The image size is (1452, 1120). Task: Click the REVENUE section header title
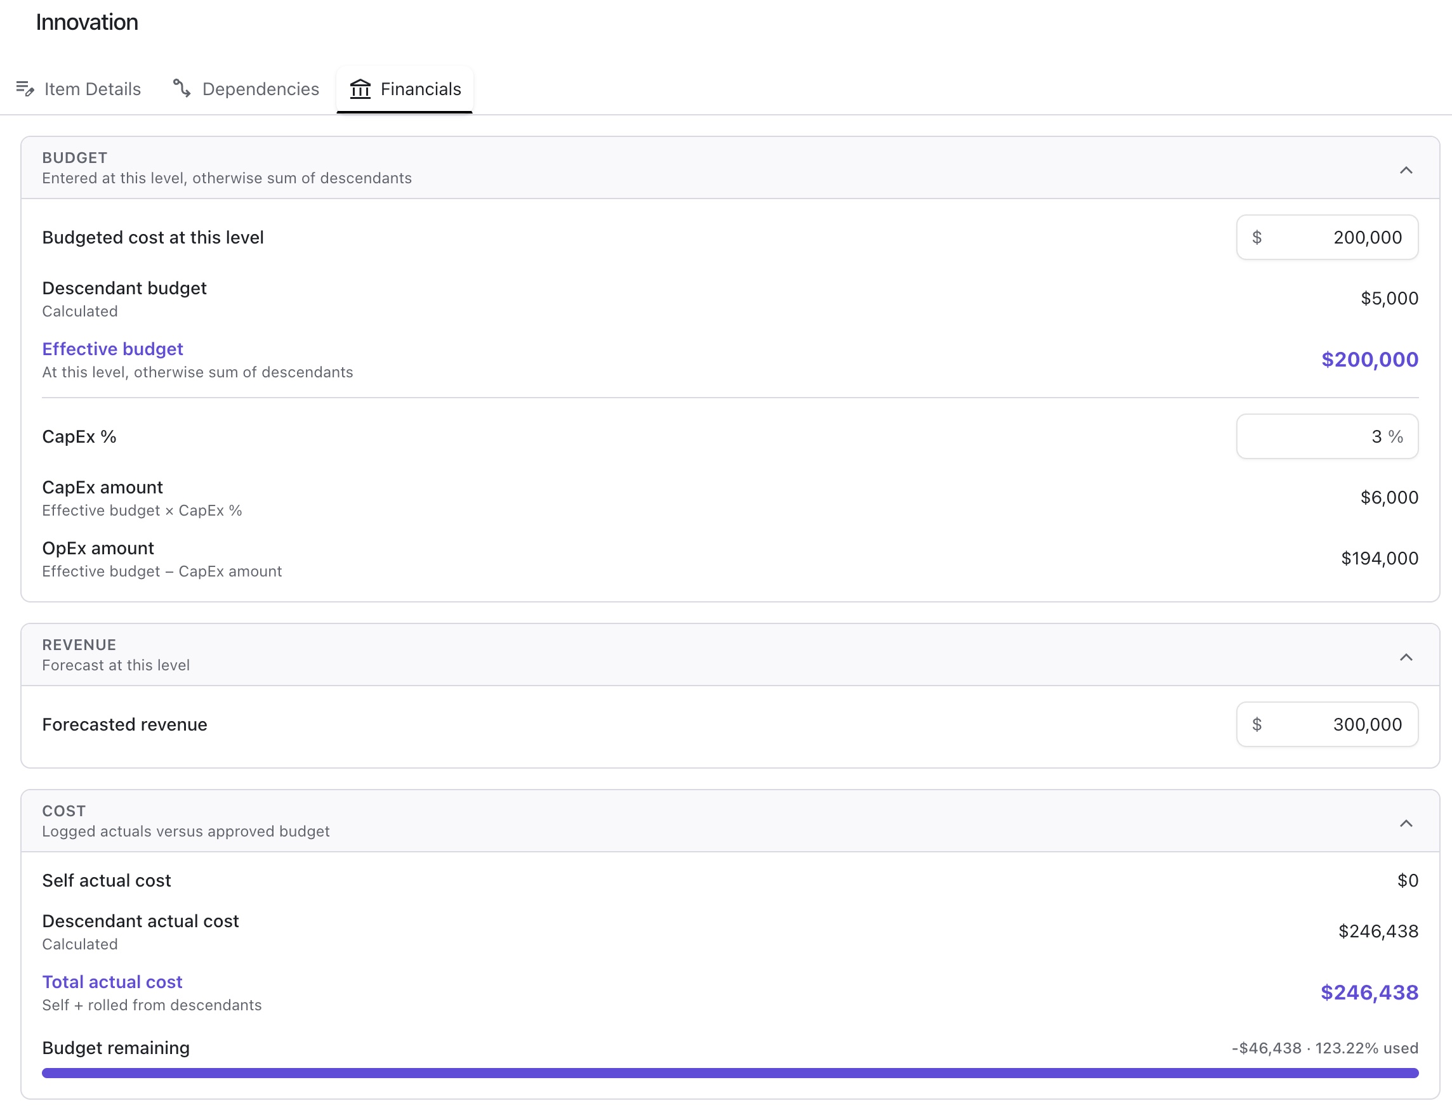click(79, 645)
